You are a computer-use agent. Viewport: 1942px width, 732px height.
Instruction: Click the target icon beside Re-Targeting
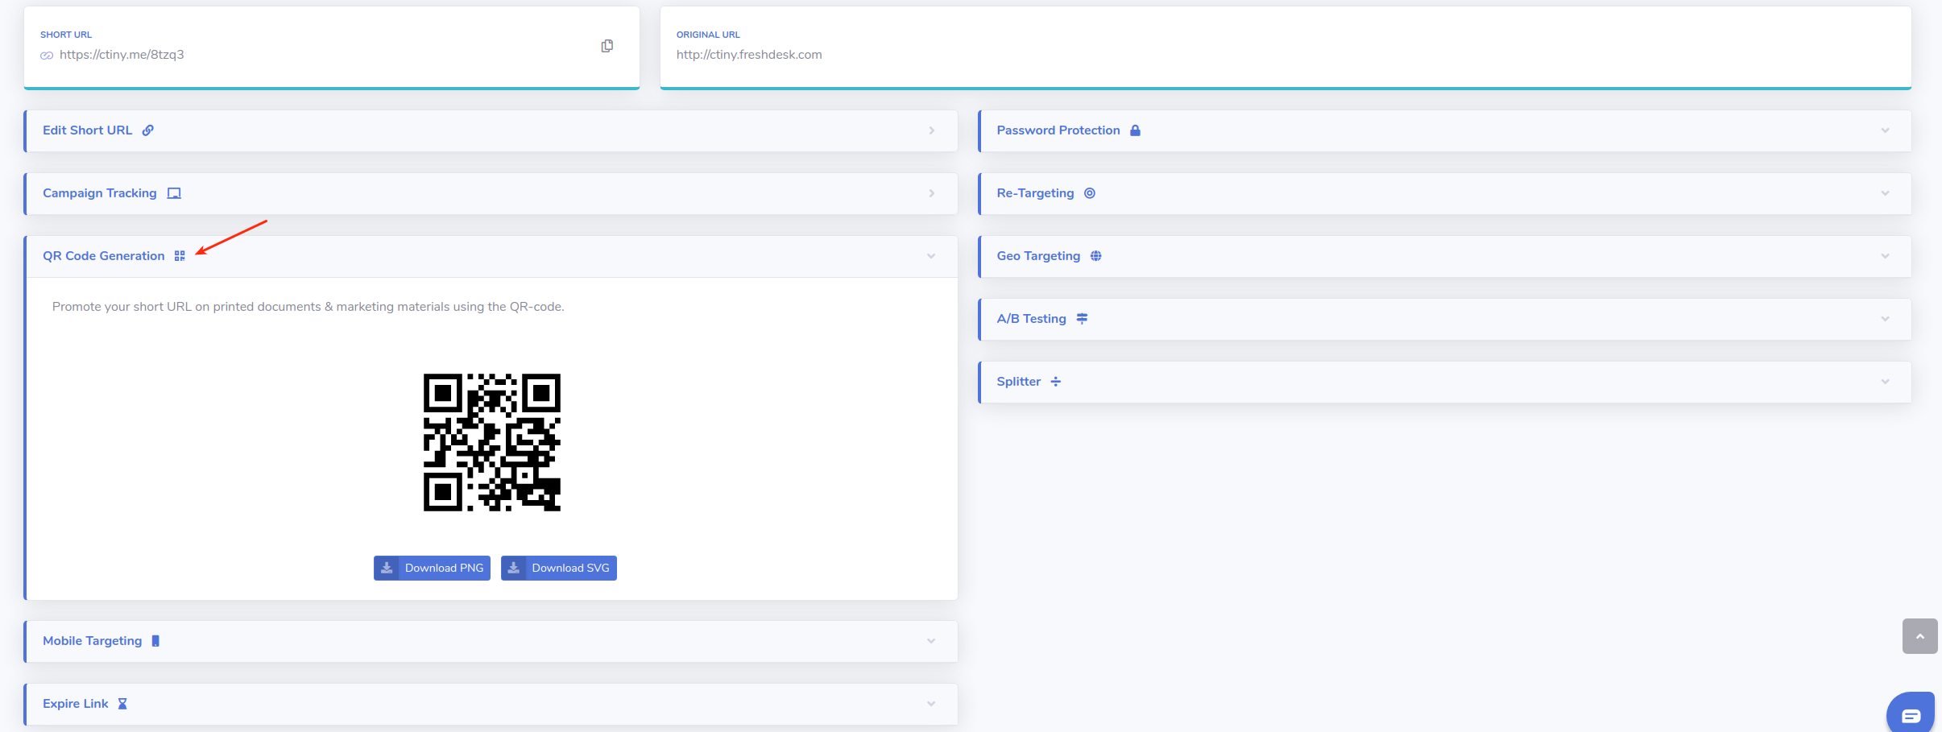pyautogui.click(x=1090, y=193)
